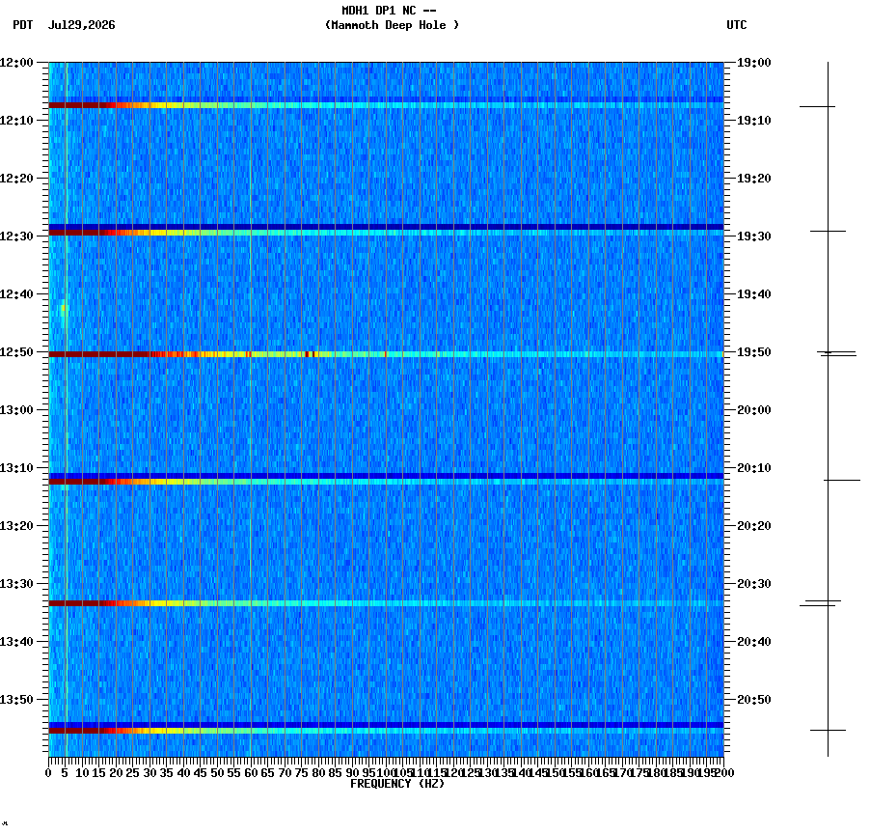The width and height of the screenshot is (870, 834).
Task: Click the 12:00 PDT time label
Action: coord(16,63)
